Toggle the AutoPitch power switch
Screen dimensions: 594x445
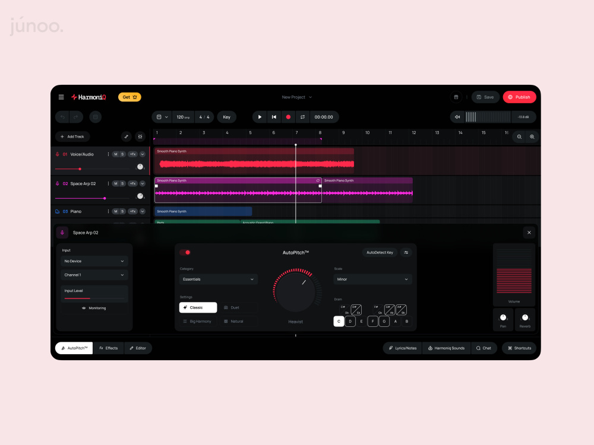185,252
